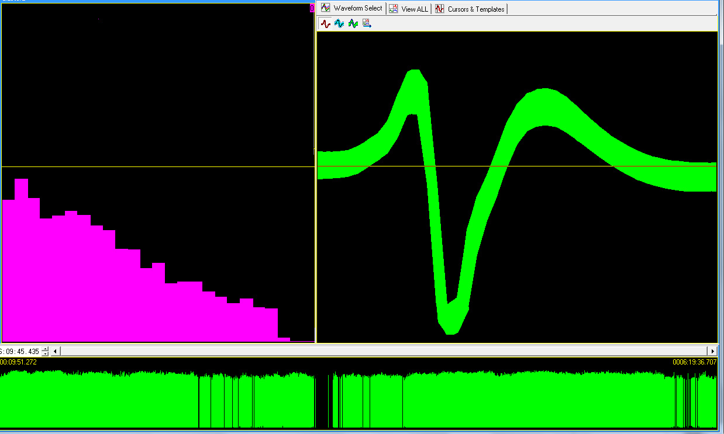The width and height of the screenshot is (724, 434).
Task: Click the cyan dotted waveform icon
Action: point(339,24)
